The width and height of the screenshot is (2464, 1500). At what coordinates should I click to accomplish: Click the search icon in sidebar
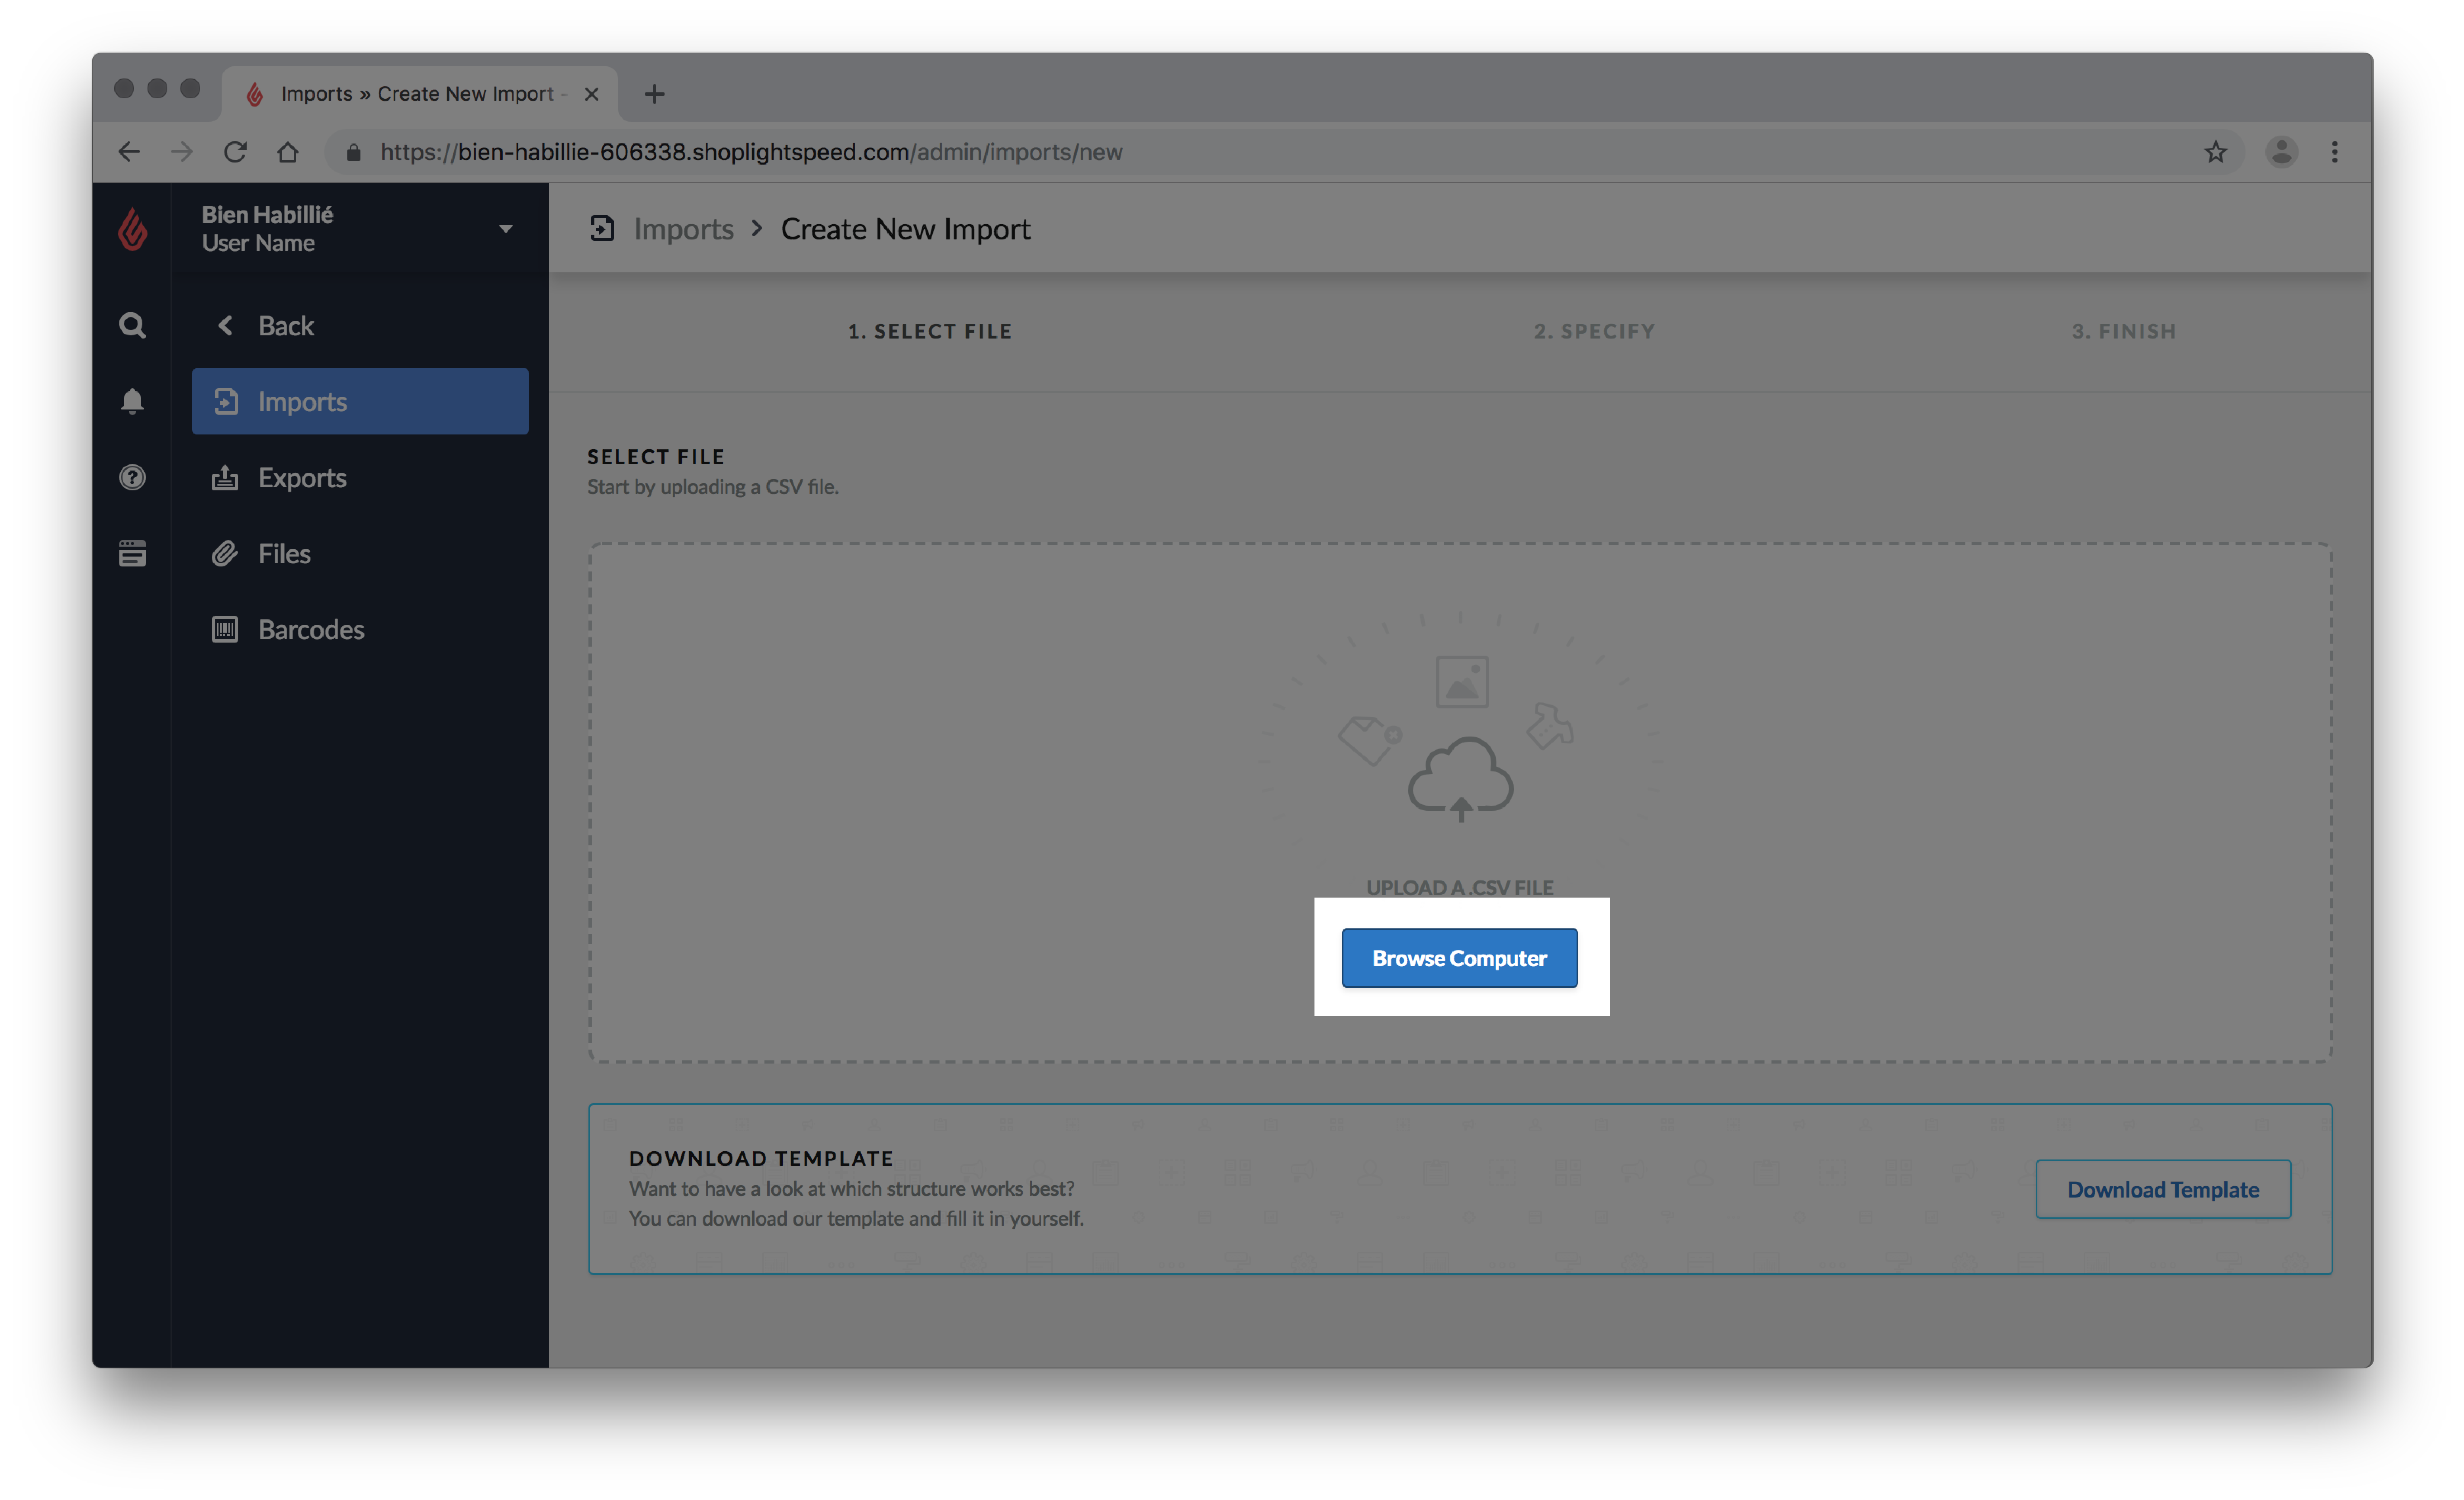point(132,323)
